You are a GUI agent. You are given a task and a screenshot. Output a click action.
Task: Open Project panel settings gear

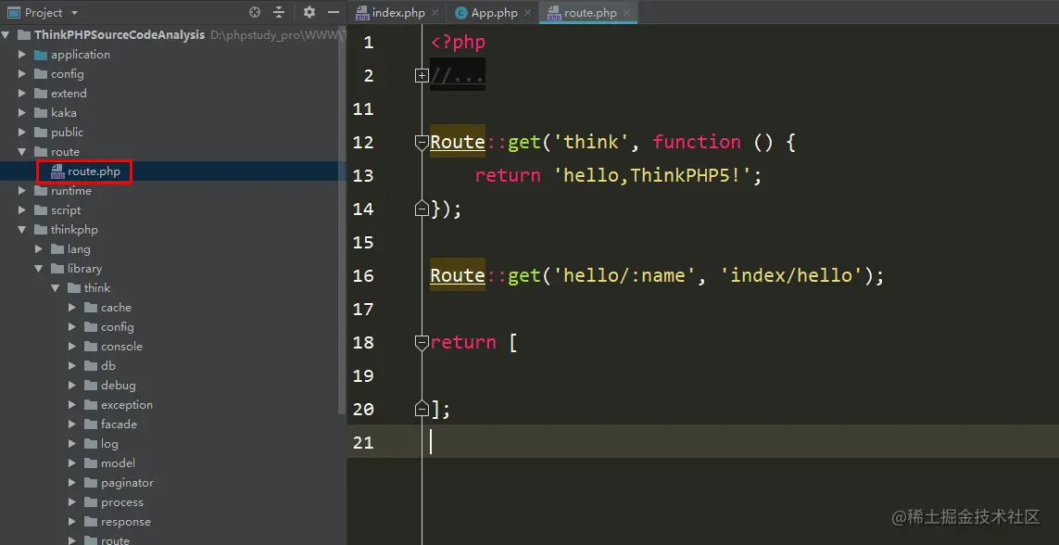tap(309, 12)
